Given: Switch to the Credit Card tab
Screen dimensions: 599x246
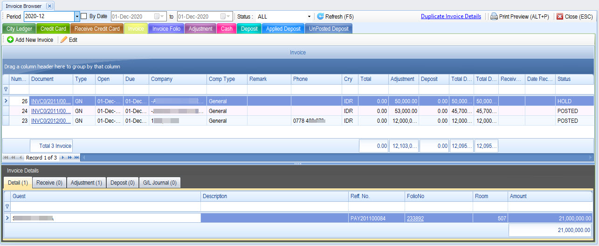Looking at the screenshot, I should tap(53, 28).
